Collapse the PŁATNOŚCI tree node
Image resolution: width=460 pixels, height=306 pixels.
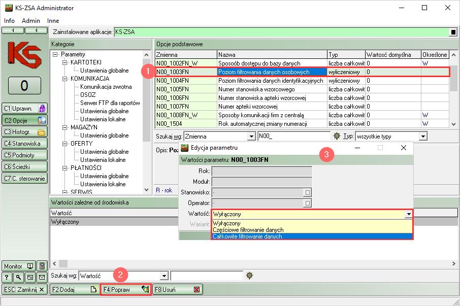65,168
